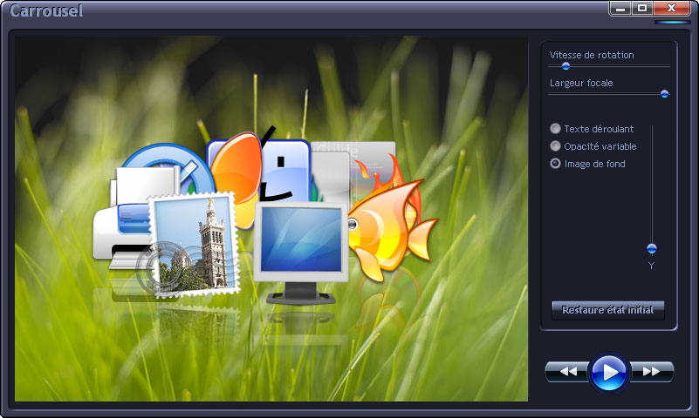
Task: Click the Largeur focale slider knob
Action: [664, 94]
